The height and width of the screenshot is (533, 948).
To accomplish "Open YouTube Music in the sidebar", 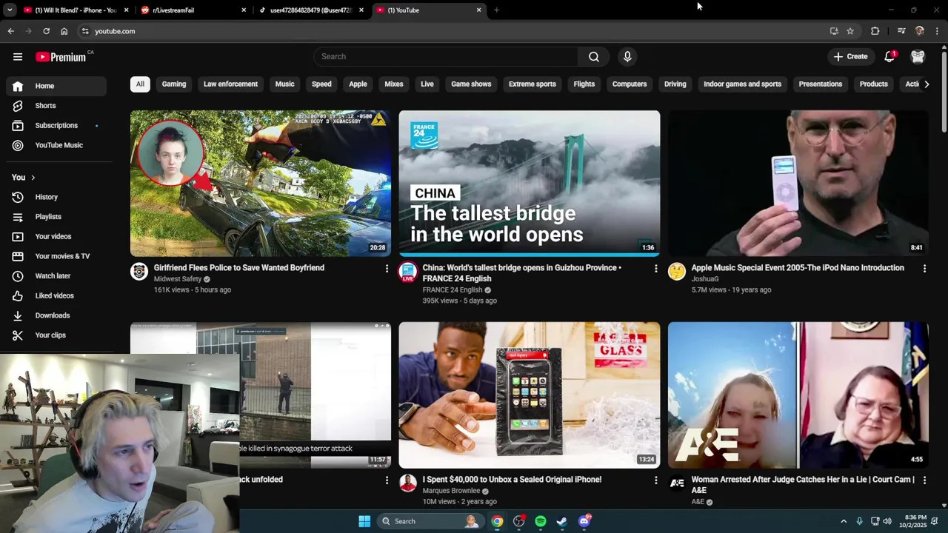I will pos(56,145).
